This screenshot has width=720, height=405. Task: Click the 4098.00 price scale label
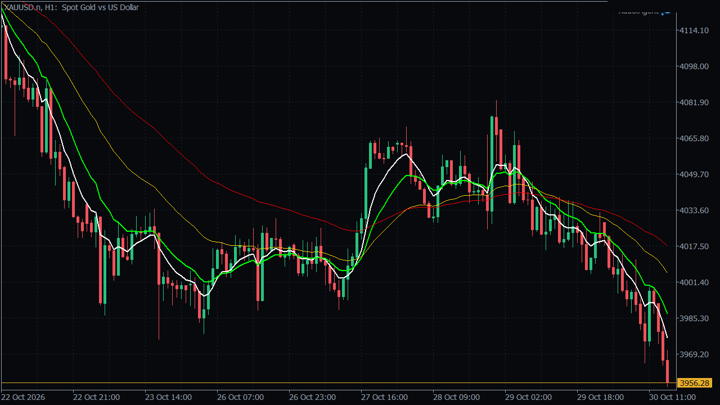tap(694, 66)
